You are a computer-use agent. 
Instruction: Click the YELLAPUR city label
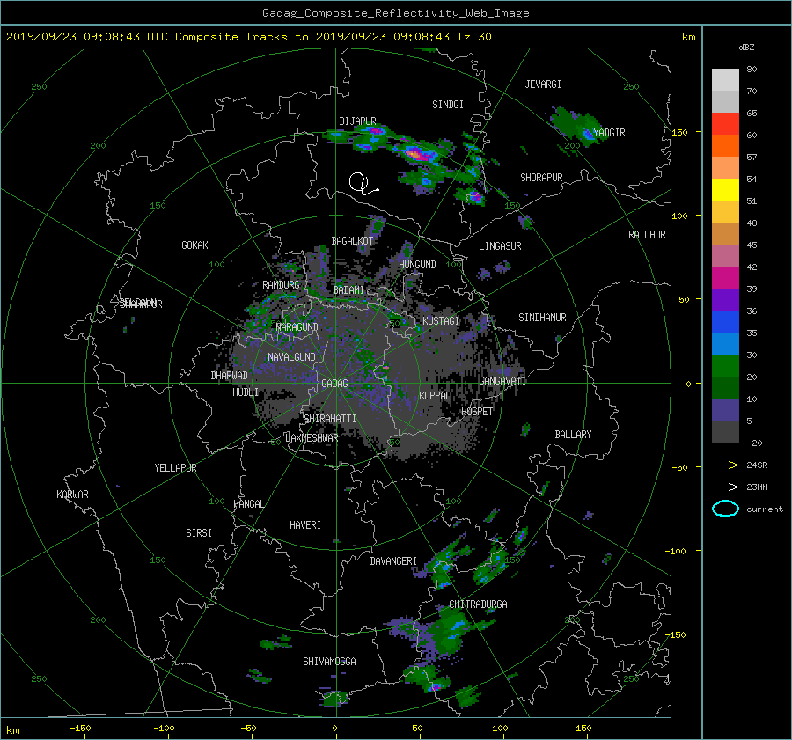pyautogui.click(x=175, y=468)
